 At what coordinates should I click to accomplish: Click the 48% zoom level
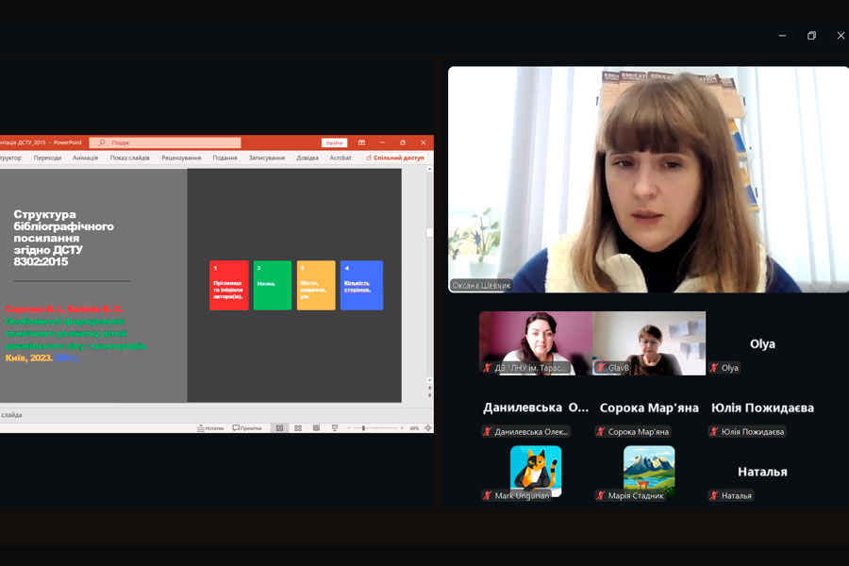point(414,428)
